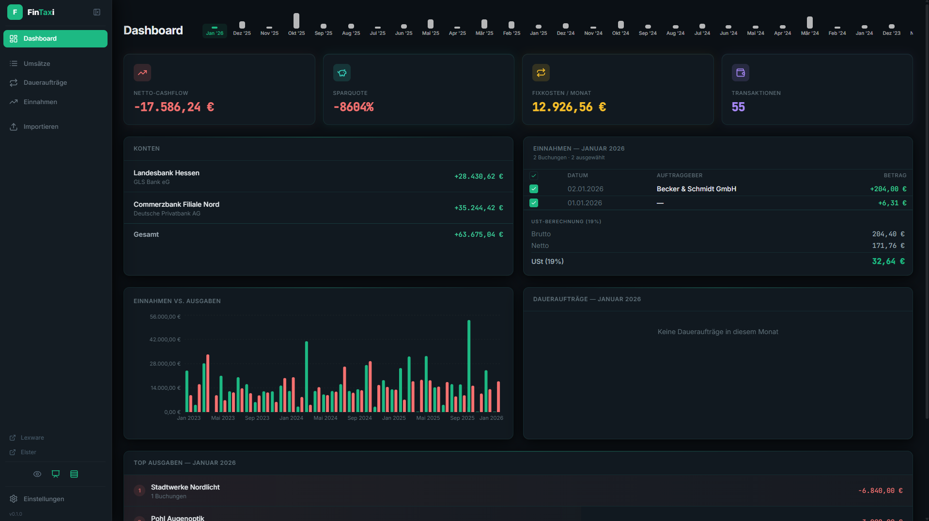Click the table density icon at sidebar bottom

click(74, 474)
